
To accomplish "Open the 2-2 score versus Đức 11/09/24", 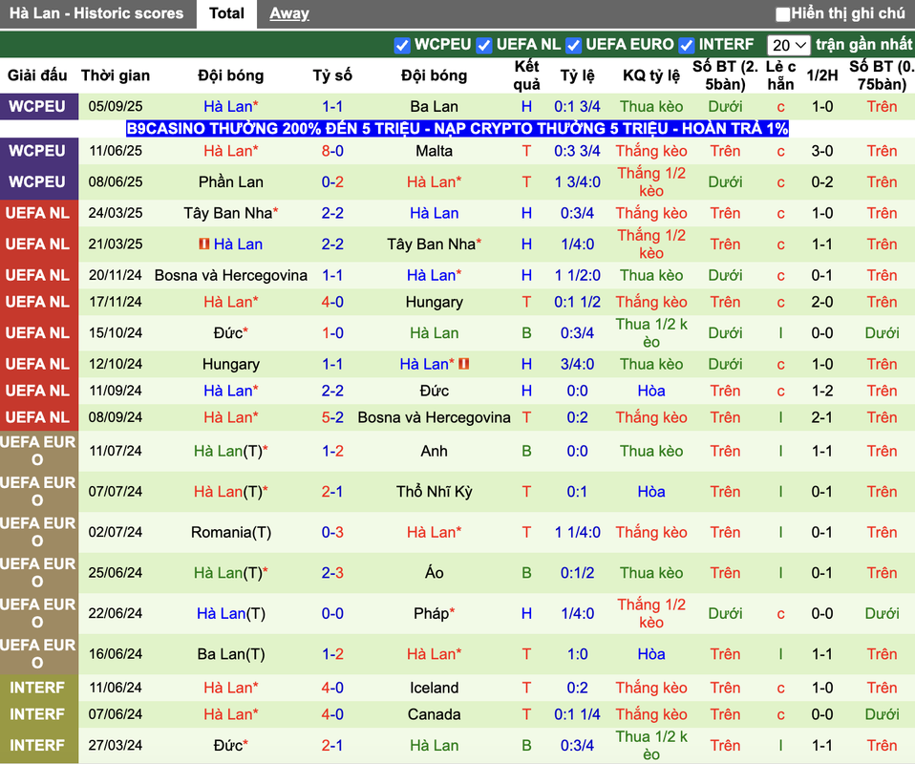I will point(332,391).
